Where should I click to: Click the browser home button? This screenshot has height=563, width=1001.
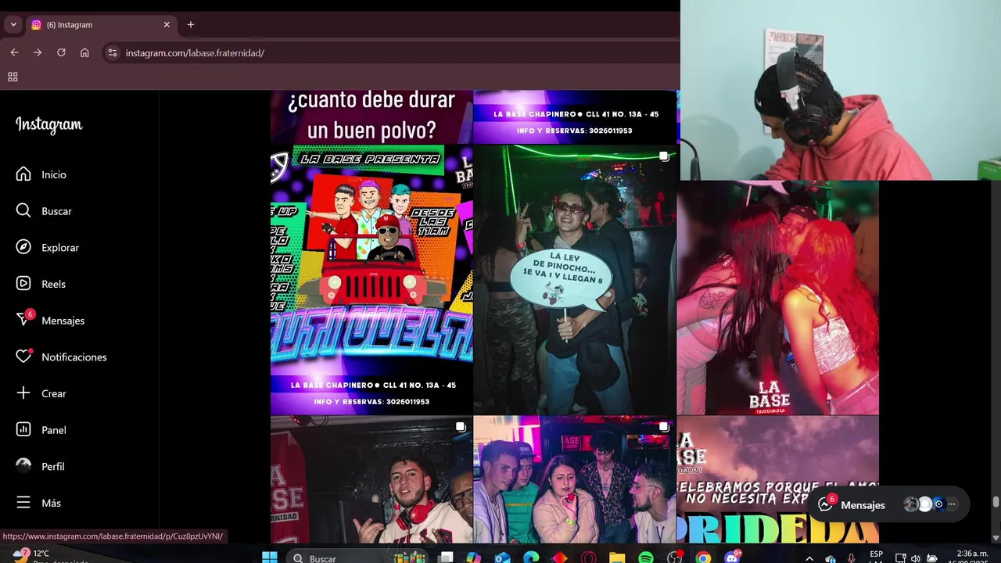[84, 52]
